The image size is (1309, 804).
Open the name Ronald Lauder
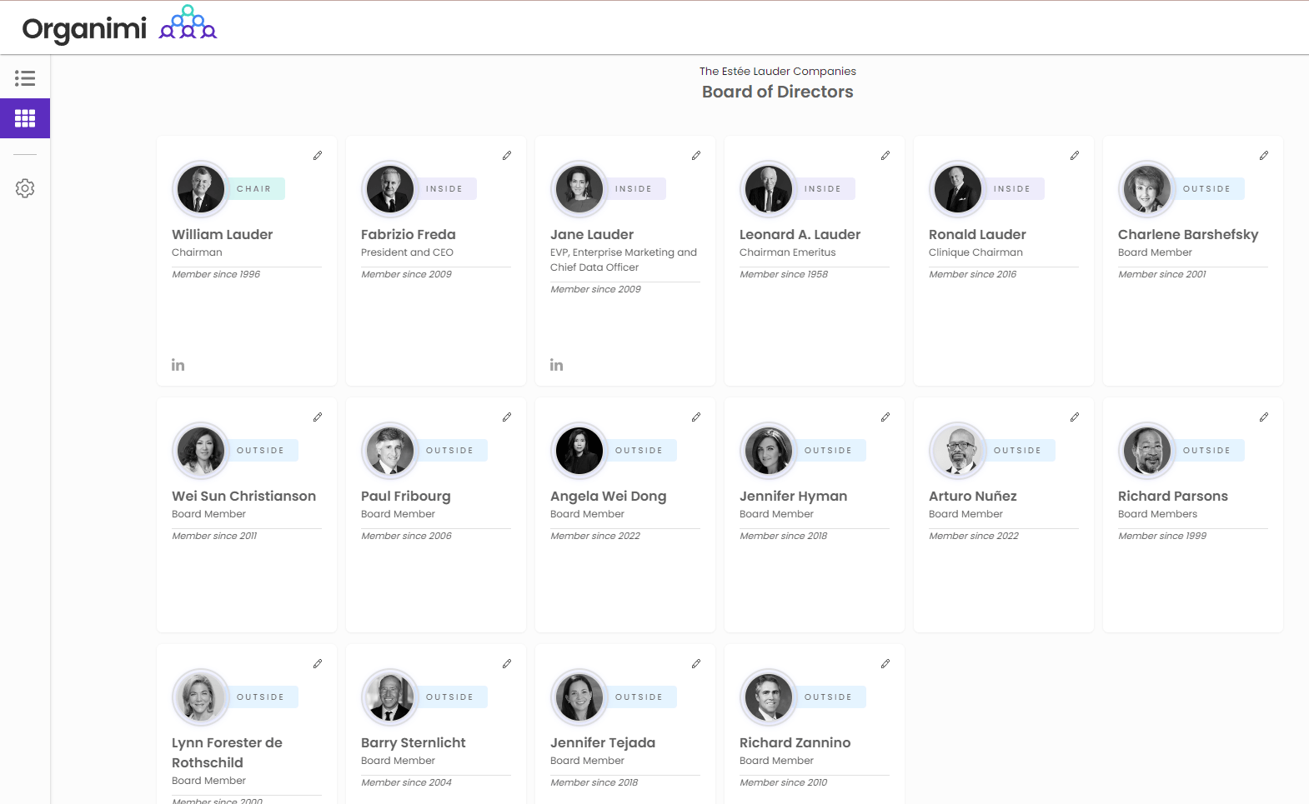click(x=978, y=235)
